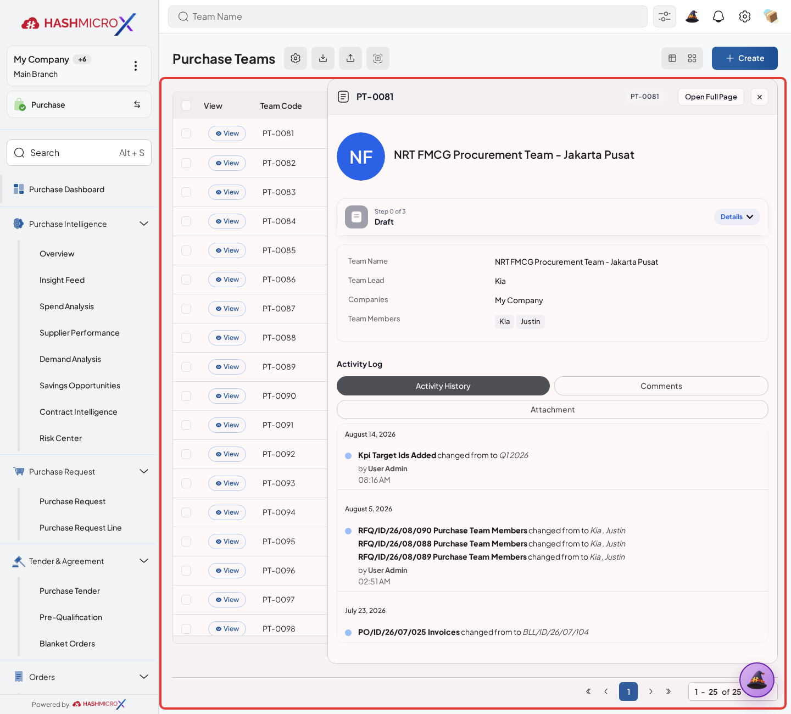Click View button for PT-0094

coord(227,512)
